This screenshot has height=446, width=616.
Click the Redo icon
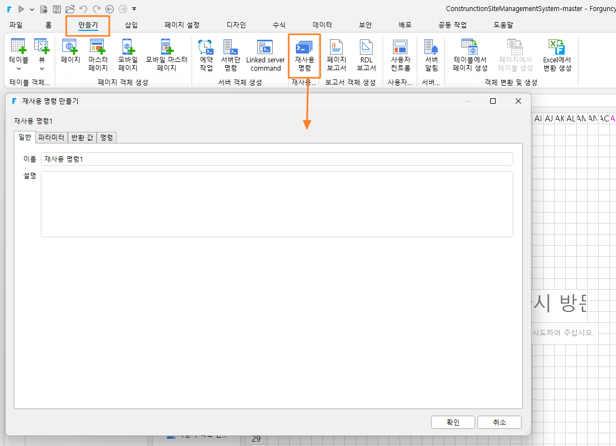point(97,9)
